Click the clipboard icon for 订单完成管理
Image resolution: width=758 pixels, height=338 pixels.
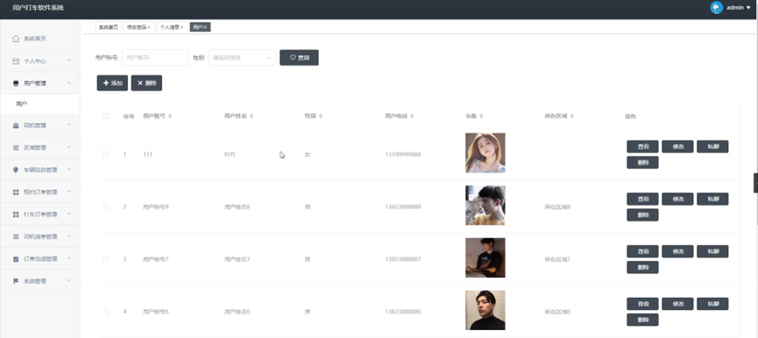point(16,259)
